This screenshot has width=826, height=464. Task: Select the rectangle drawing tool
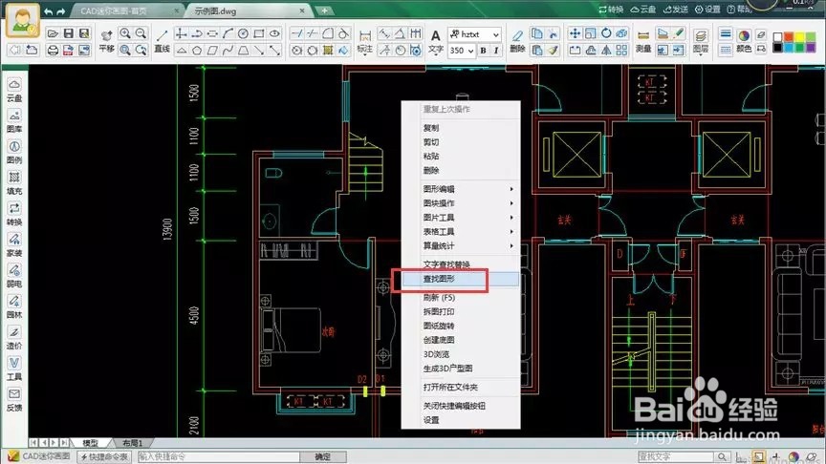click(x=259, y=33)
